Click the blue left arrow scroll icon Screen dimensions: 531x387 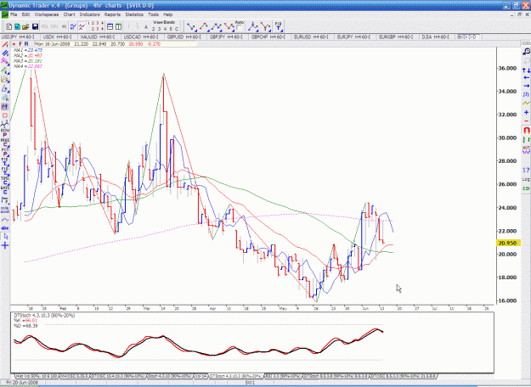pos(526,78)
